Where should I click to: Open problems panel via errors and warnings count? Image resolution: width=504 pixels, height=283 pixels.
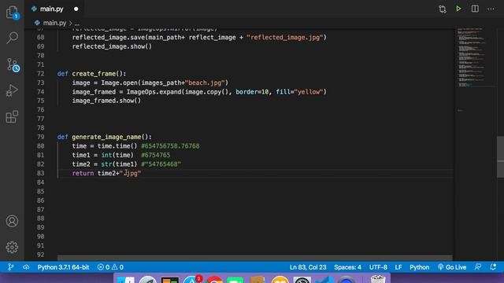pos(110,267)
